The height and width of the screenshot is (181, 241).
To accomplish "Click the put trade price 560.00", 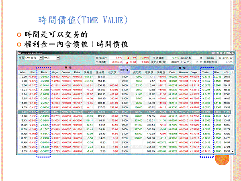I will [138, 138].
